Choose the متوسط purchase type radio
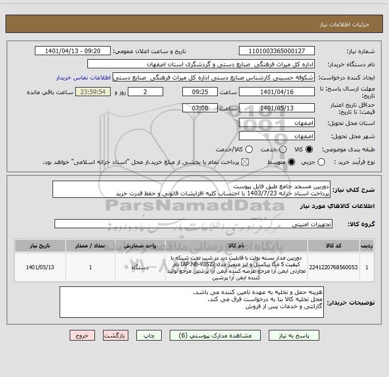Screen dimensions: 389x377 [291, 162]
